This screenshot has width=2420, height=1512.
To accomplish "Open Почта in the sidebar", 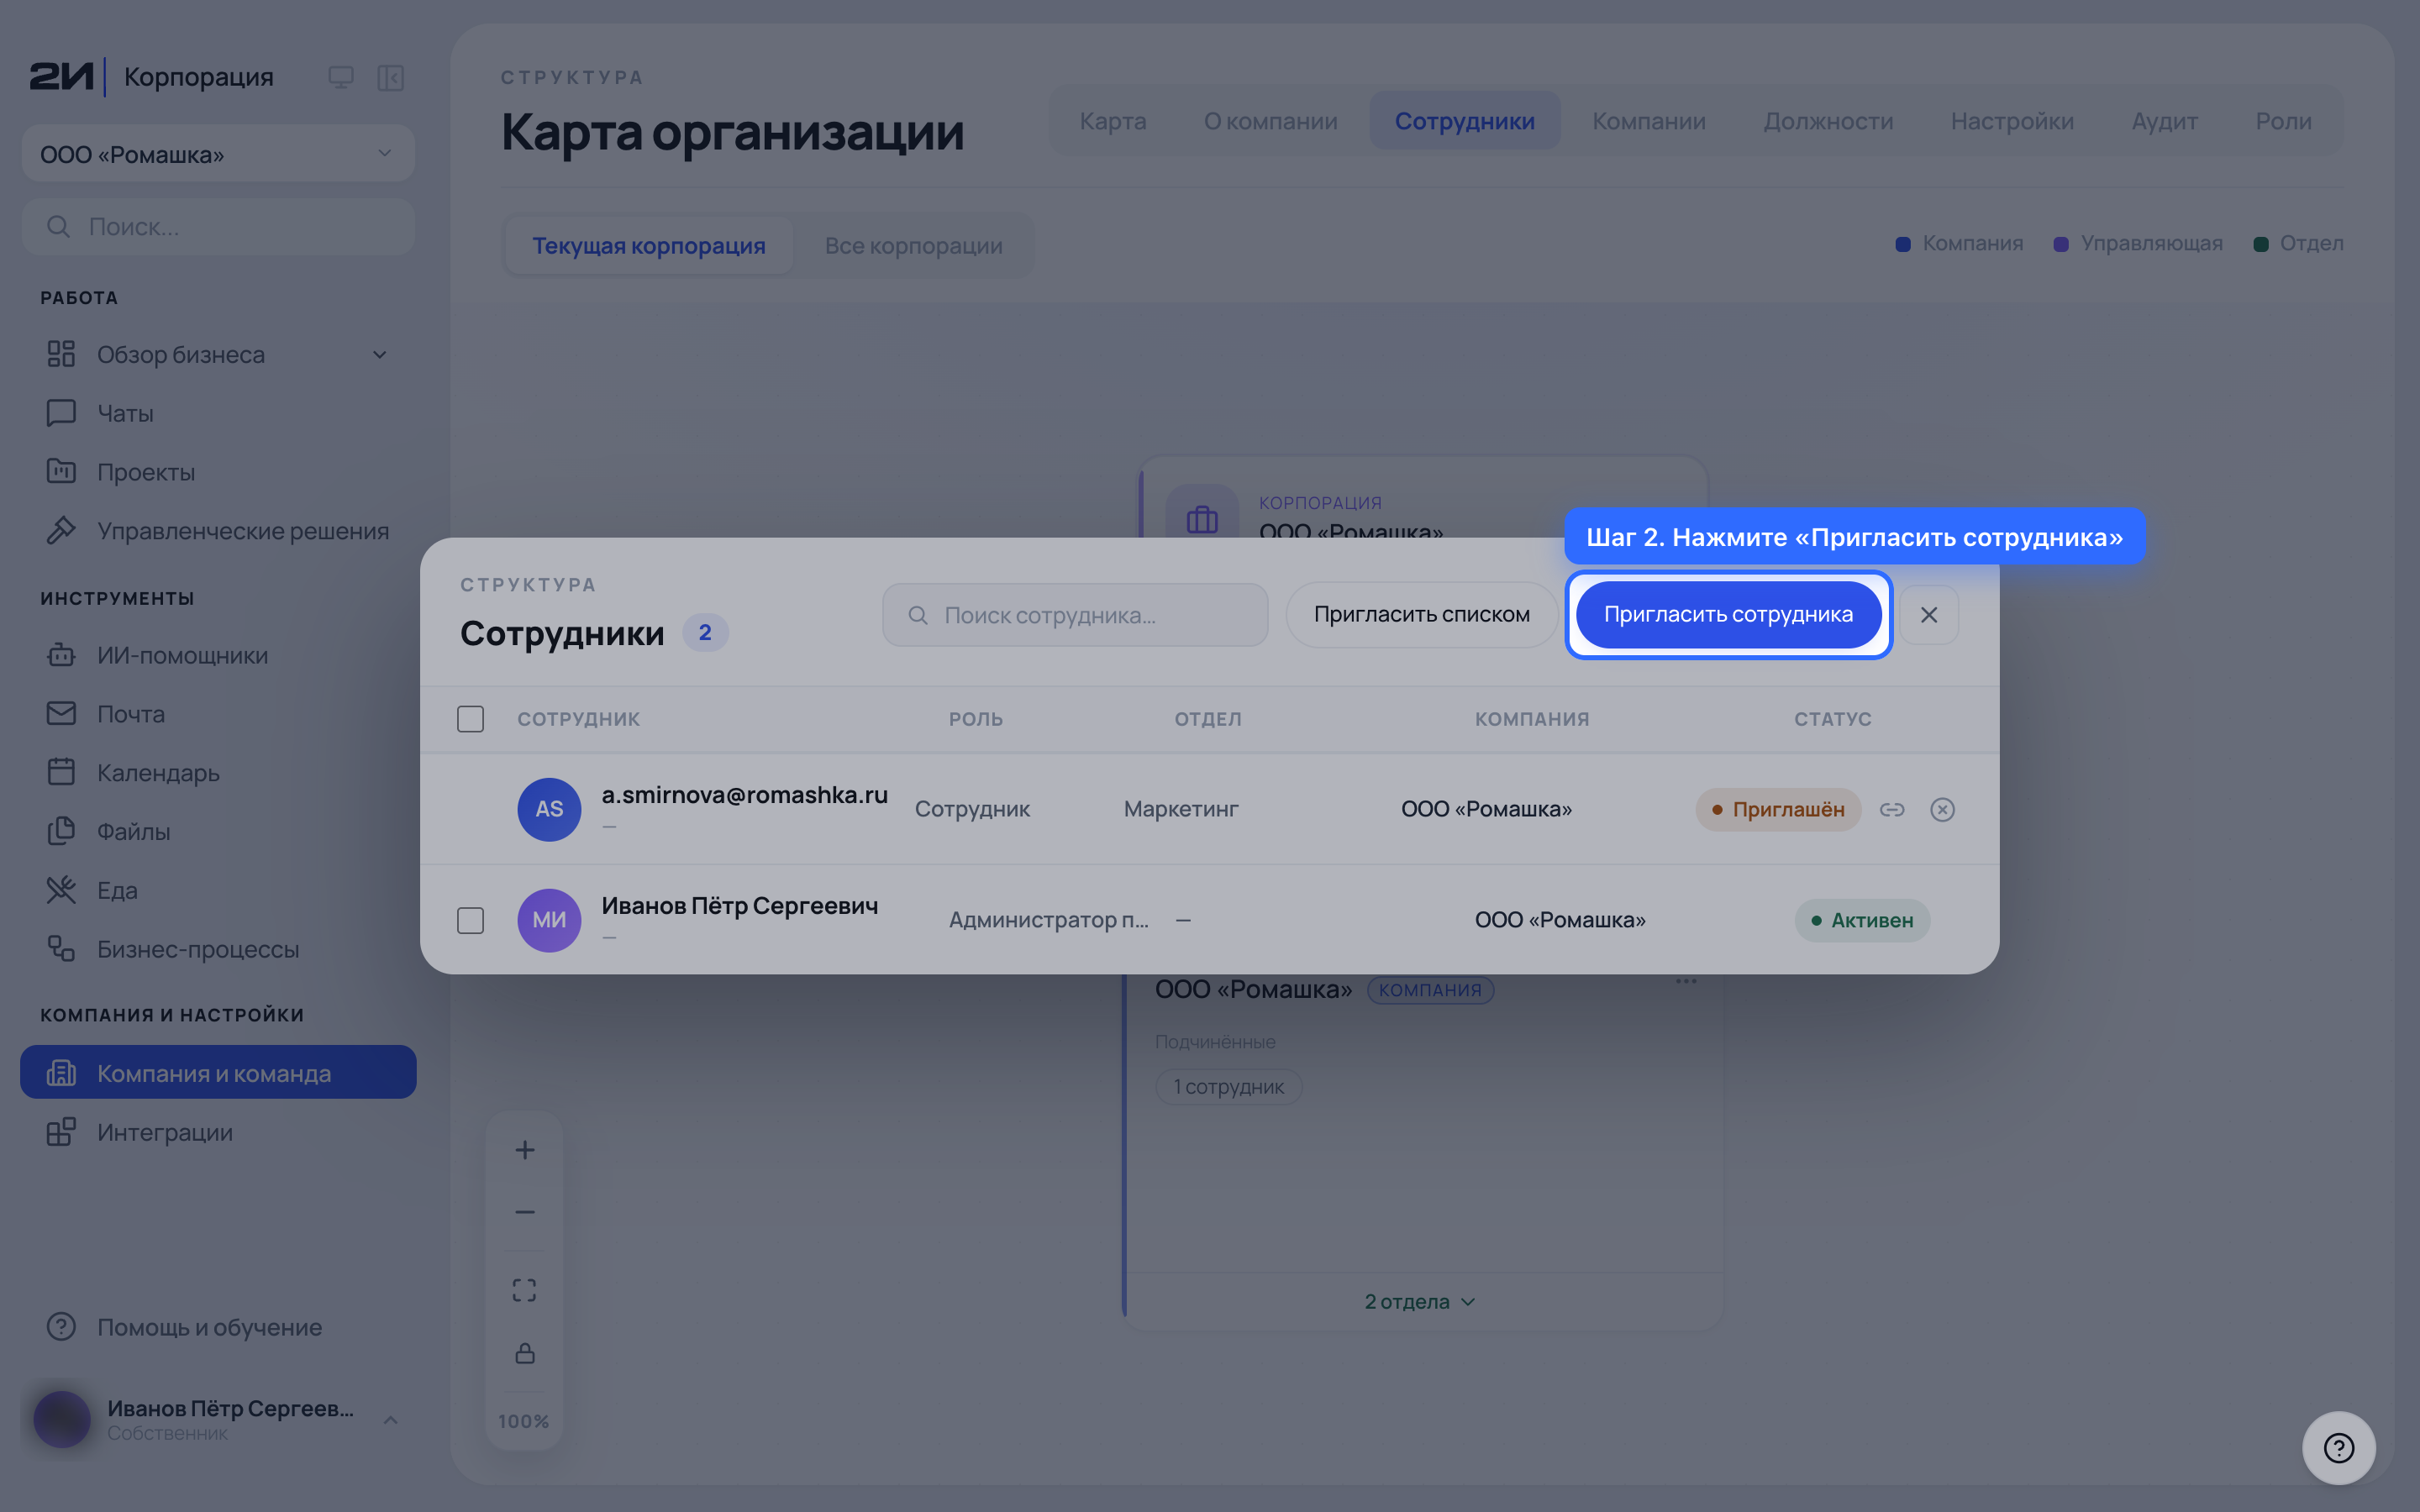I will 218,714.
